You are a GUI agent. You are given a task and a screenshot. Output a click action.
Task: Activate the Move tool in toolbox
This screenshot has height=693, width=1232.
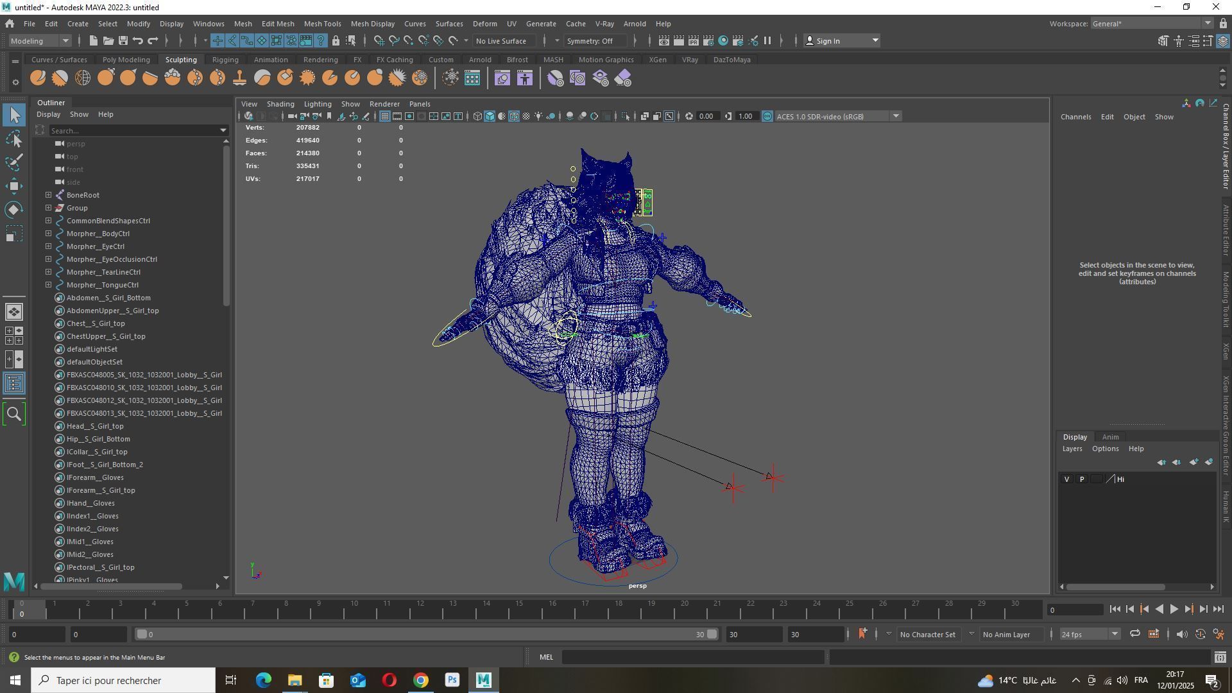click(x=14, y=186)
